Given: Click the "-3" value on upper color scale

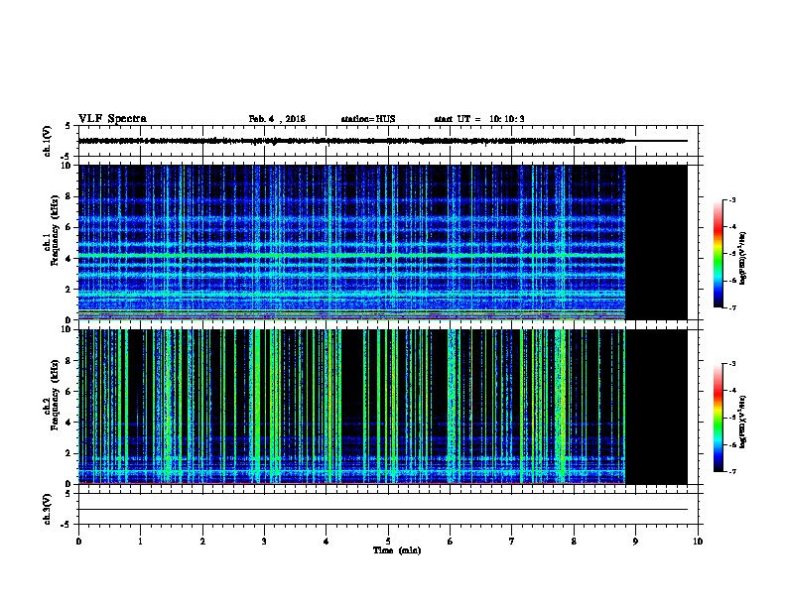Looking at the screenshot, I should click(731, 199).
